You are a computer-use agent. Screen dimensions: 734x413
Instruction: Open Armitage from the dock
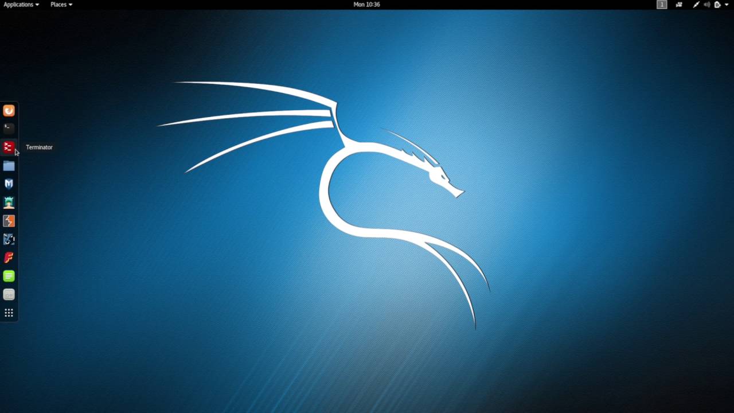tap(9, 202)
